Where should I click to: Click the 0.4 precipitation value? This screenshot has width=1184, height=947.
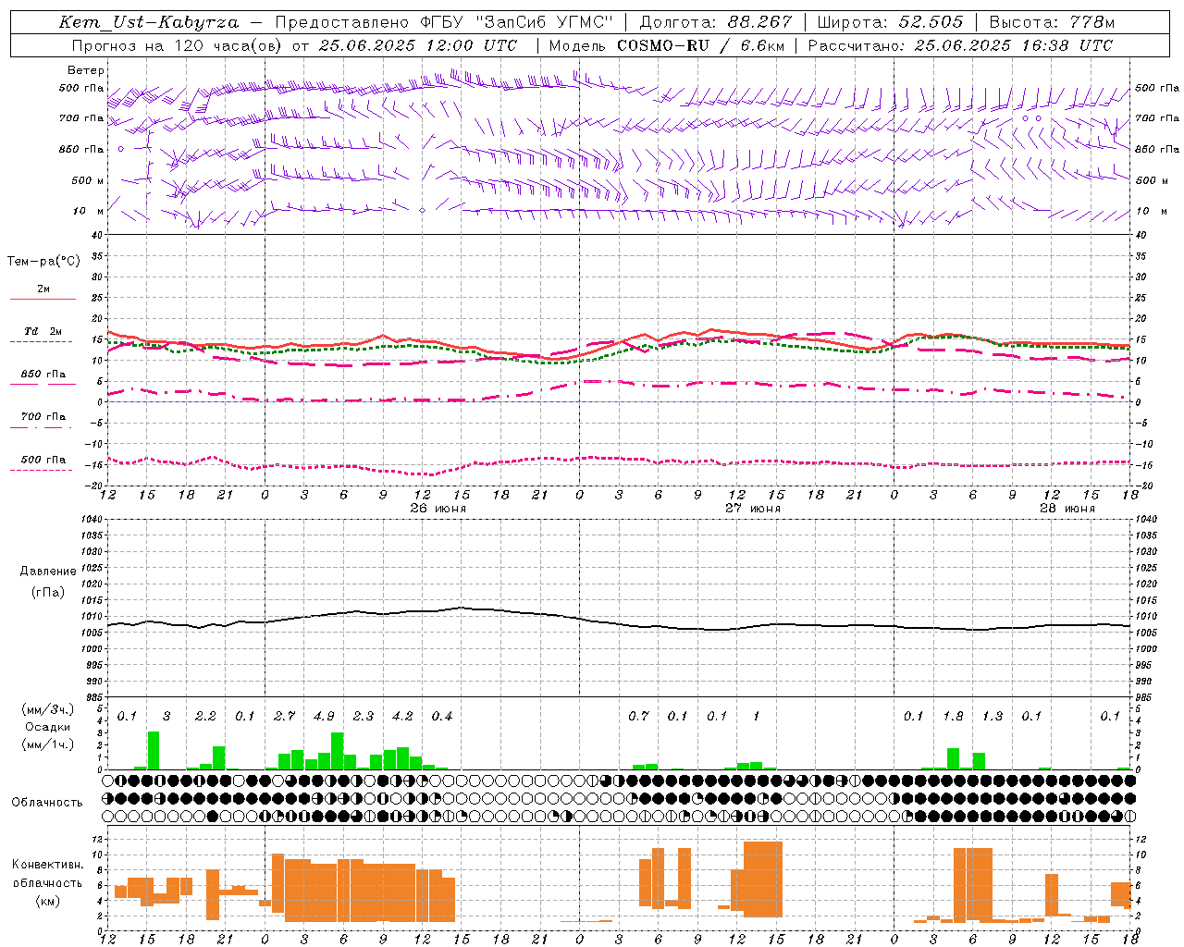pos(442,717)
